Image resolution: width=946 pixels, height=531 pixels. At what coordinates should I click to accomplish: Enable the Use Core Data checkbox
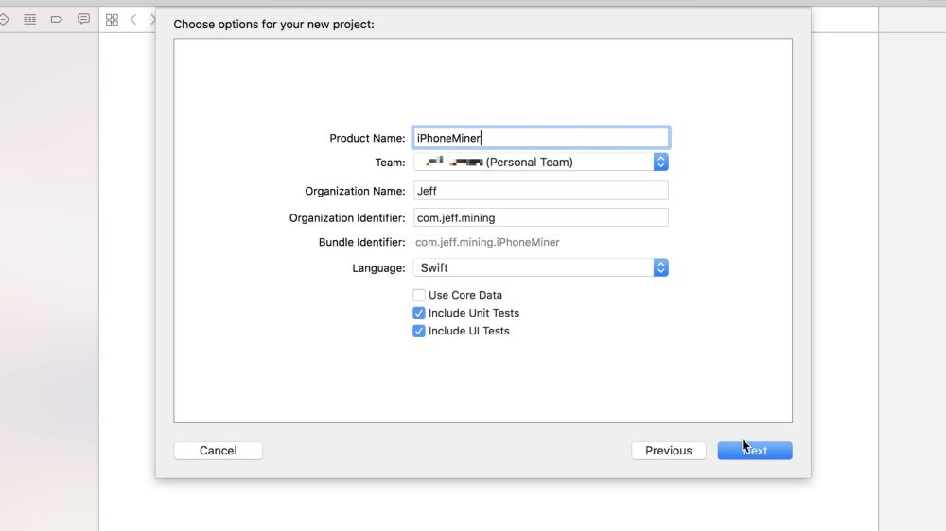pyautogui.click(x=419, y=295)
